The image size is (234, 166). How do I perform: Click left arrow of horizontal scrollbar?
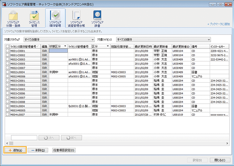coord(7,143)
